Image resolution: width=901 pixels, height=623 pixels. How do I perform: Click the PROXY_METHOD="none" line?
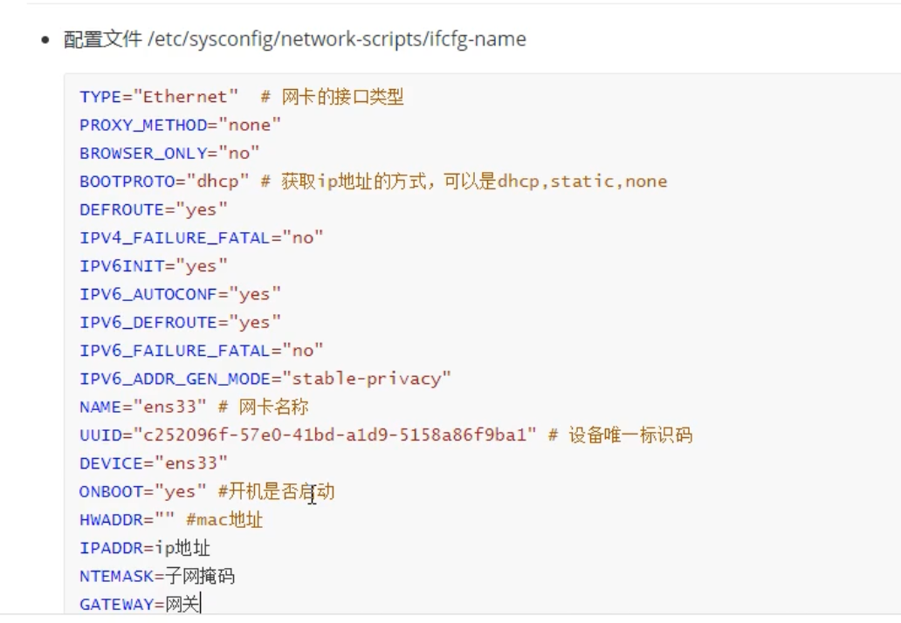pos(181,125)
